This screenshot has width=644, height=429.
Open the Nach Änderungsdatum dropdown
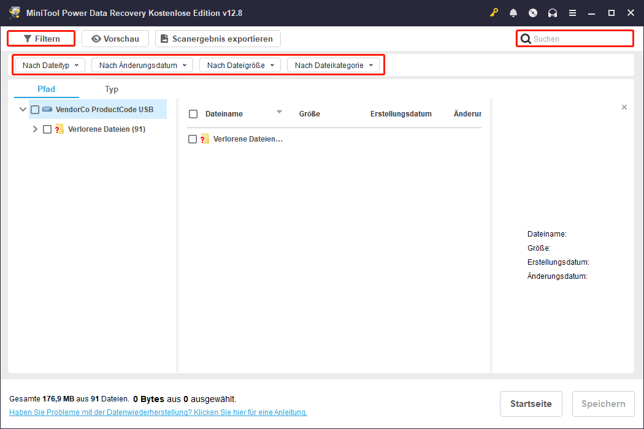click(x=142, y=65)
